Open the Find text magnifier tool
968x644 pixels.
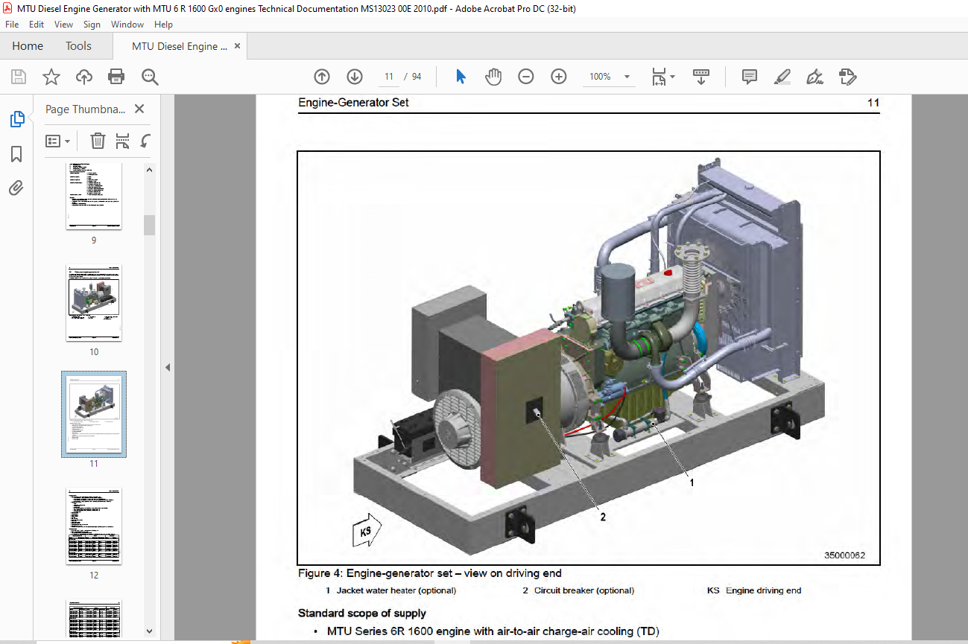150,77
